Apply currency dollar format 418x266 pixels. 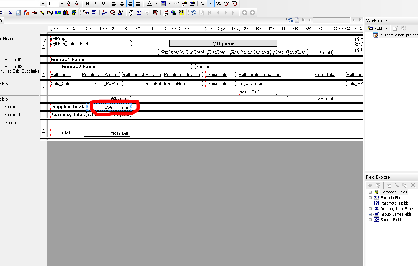(203, 3)
